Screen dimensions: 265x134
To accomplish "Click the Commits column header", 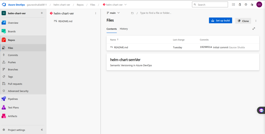I will 204,40.
